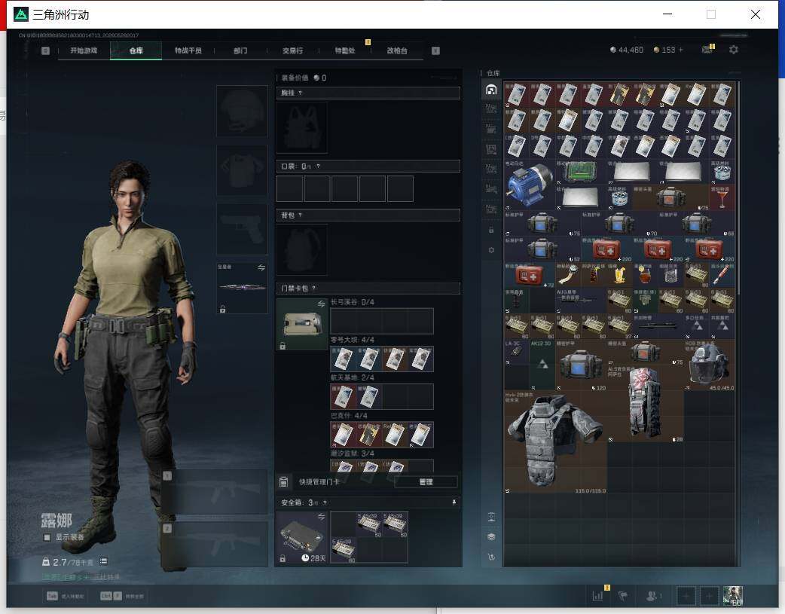Open help icon next to 背包
Screen dimensions: 785x614
[x=300, y=215]
